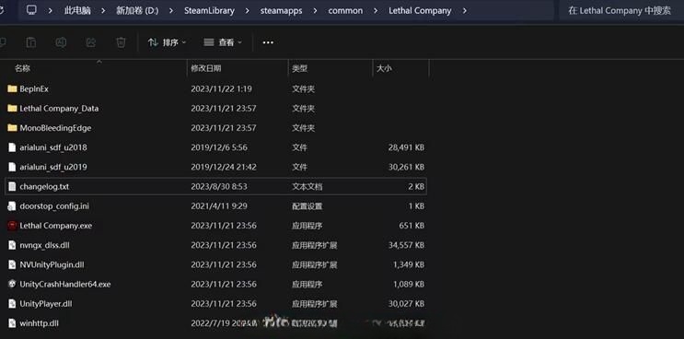Click the UnityPlayer.dll file icon
Image resolution: width=684 pixels, height=339 pixels.
(x=12, y=304)
